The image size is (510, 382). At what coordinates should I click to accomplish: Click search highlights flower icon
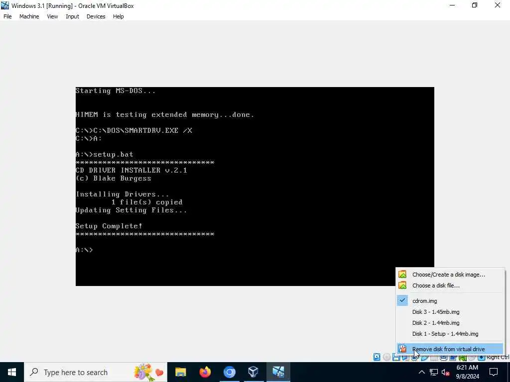[148, 372]
